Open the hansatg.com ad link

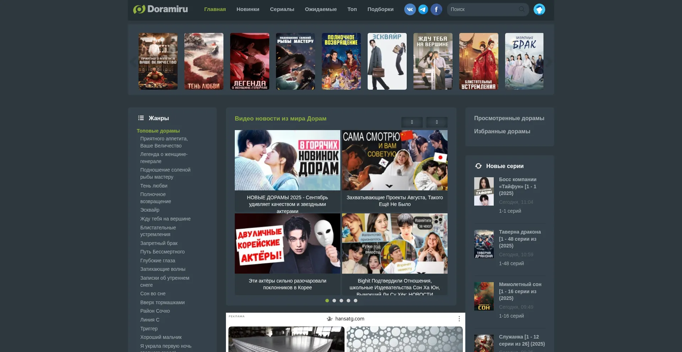[x=350, y=319]
